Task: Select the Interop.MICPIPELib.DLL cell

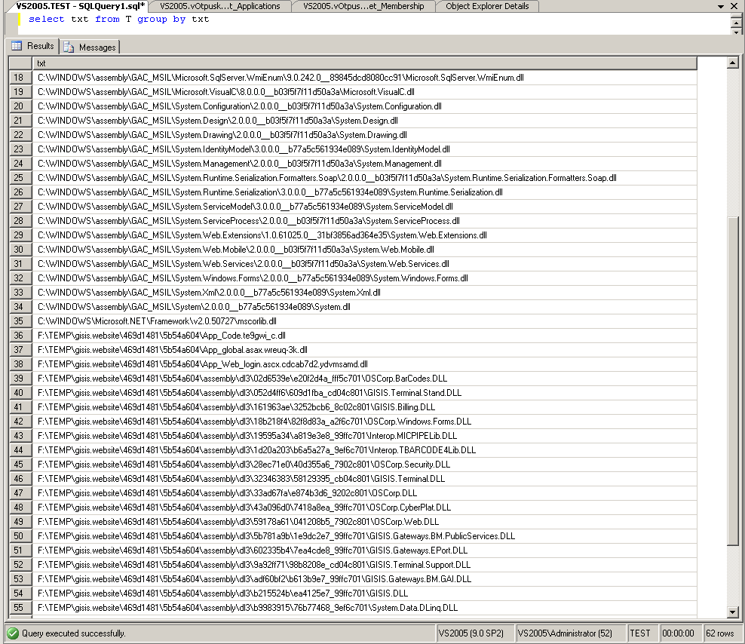Action: [x=364, y=435]
